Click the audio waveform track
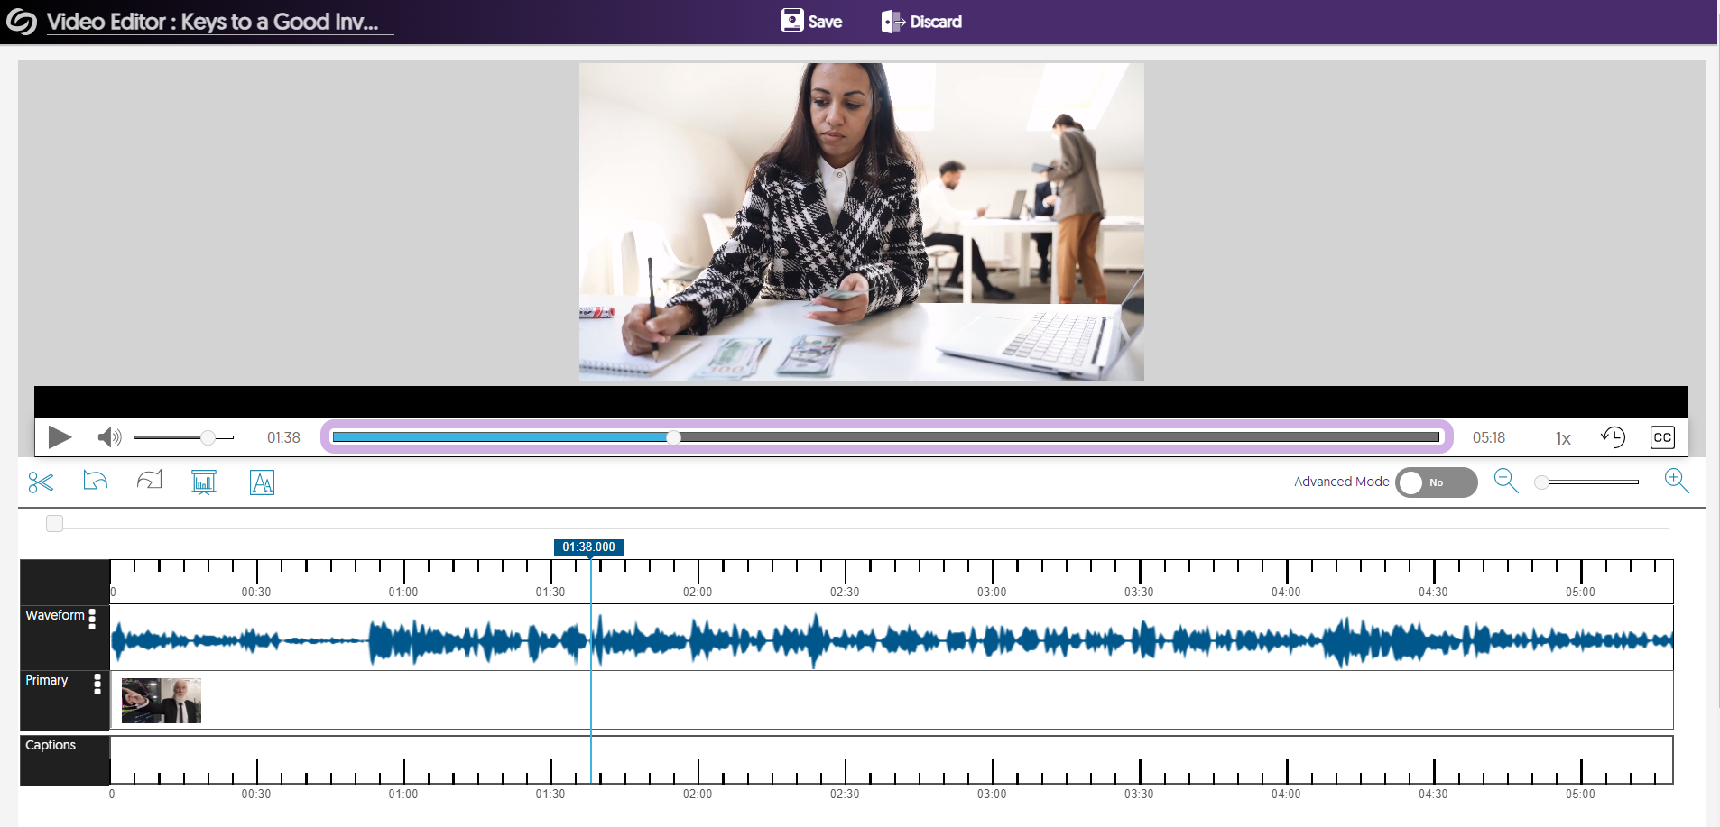 coord(892,639)
